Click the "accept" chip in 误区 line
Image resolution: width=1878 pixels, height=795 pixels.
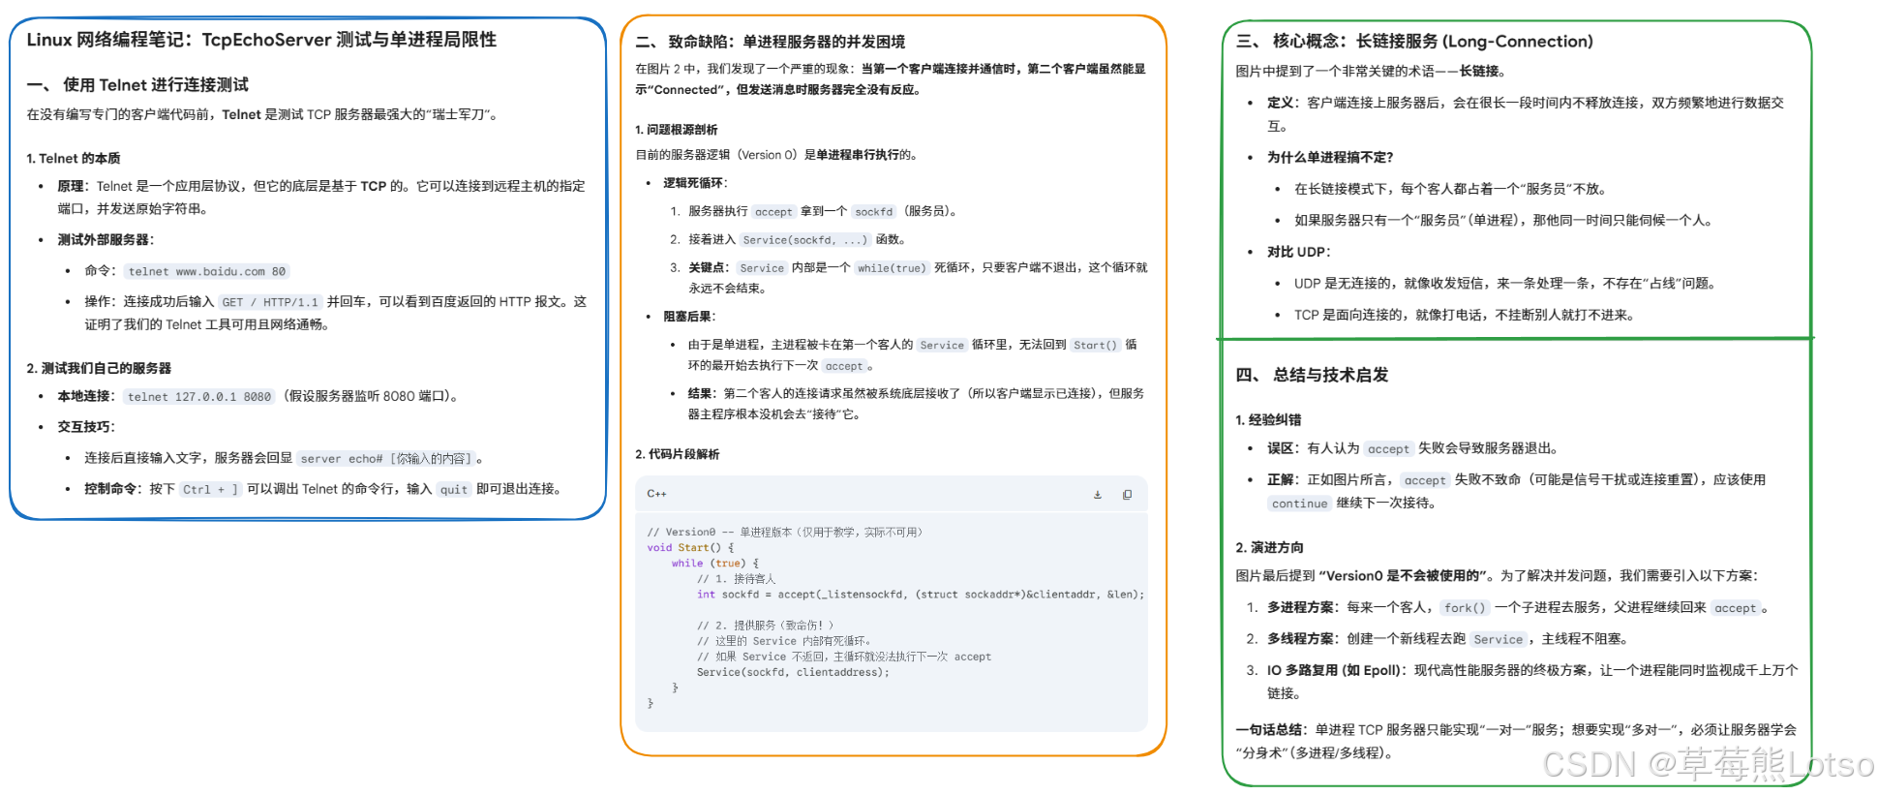[1388, 449]
